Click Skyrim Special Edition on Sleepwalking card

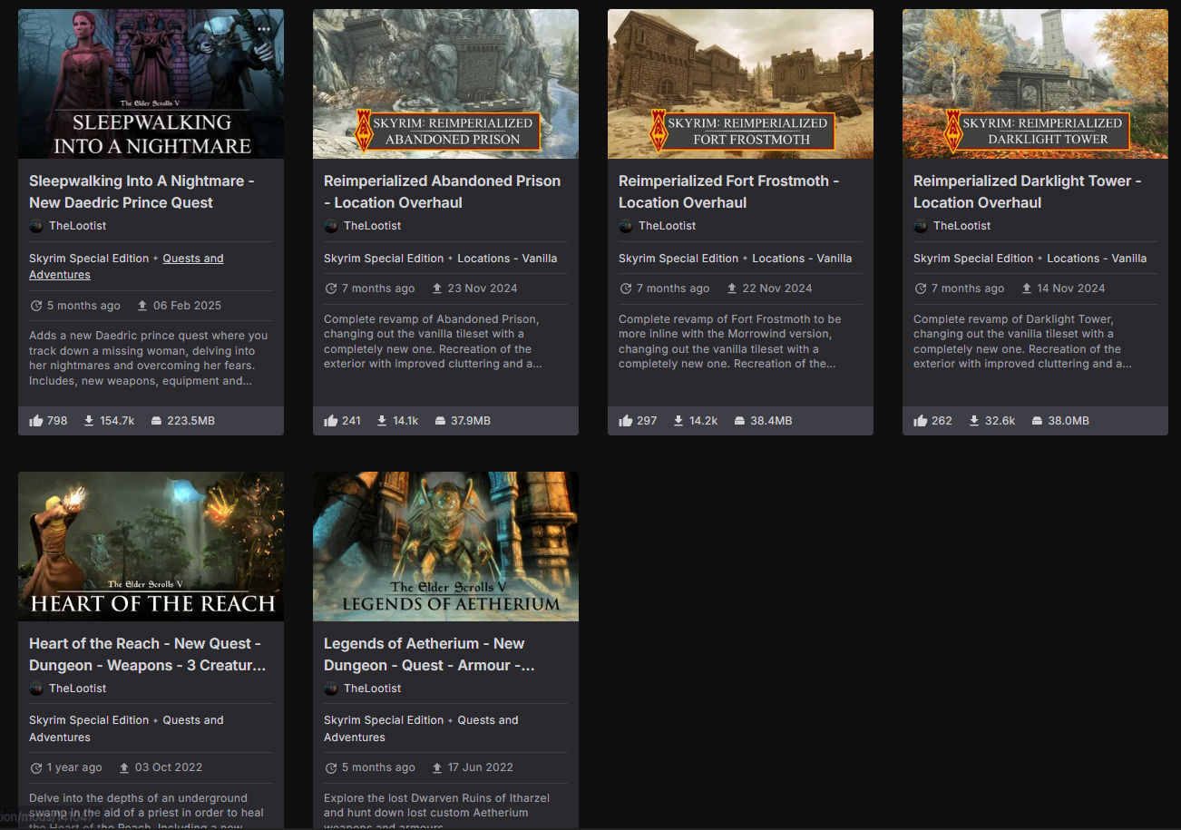pos(89,259)
